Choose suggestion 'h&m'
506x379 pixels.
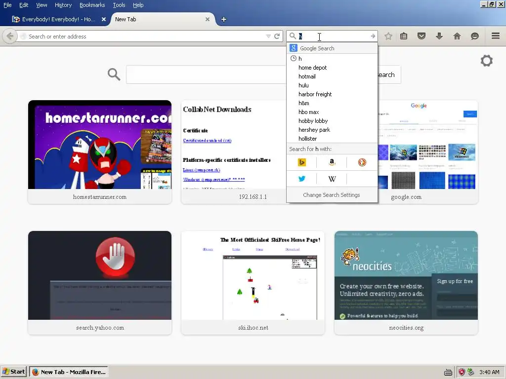[332, 103]
